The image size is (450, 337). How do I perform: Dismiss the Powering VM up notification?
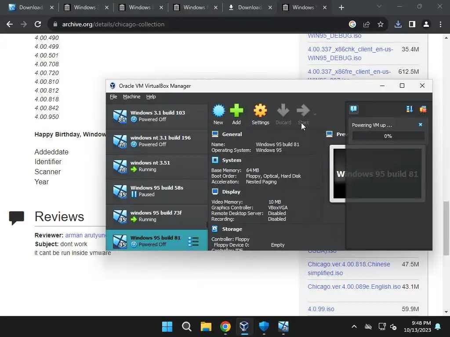[x=421, y=125]
